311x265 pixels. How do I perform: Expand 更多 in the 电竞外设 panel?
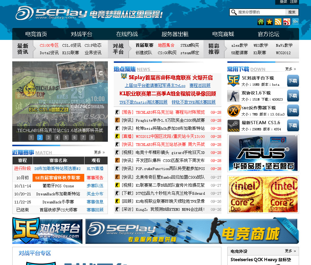tap(290, 251)
